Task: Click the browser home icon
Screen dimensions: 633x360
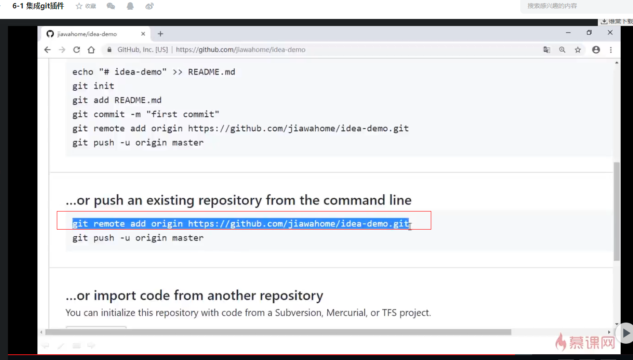Action: click(x=91, y=50)
